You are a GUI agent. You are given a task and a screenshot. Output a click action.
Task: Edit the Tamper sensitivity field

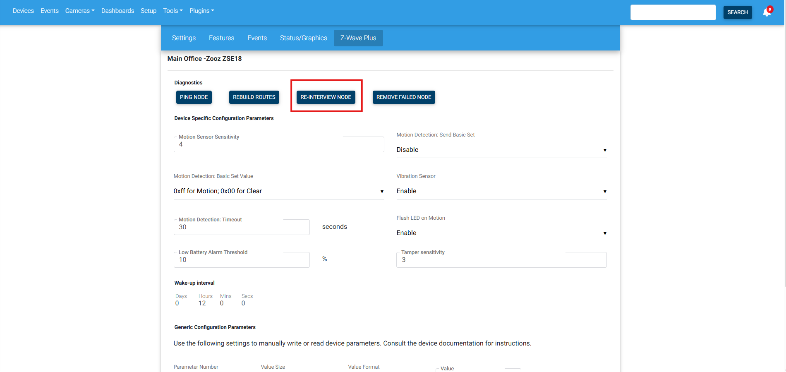coord(501,260)
